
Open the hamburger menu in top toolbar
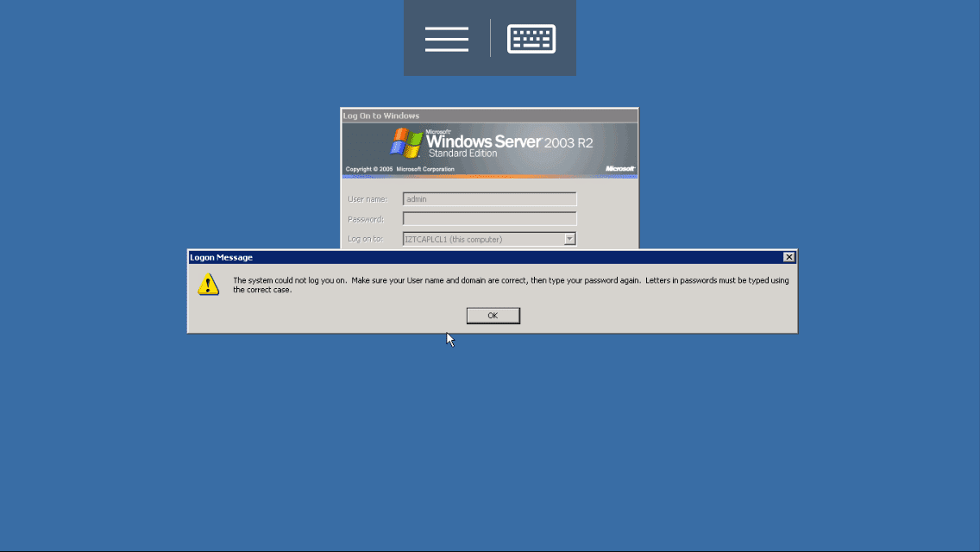pos(446,39)
